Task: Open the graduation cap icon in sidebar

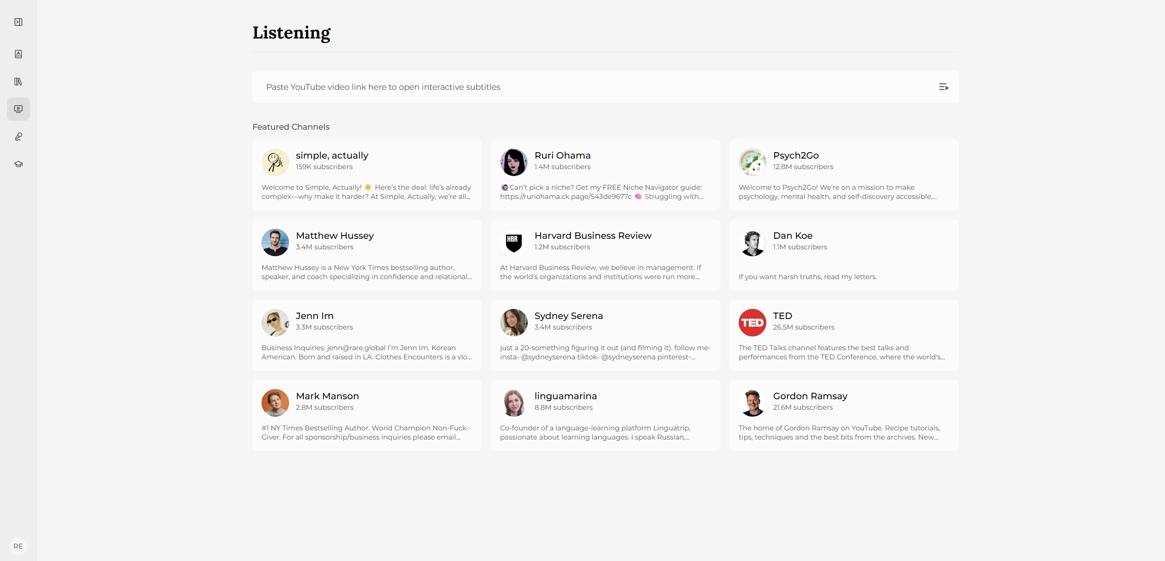Action: (18, 164)
